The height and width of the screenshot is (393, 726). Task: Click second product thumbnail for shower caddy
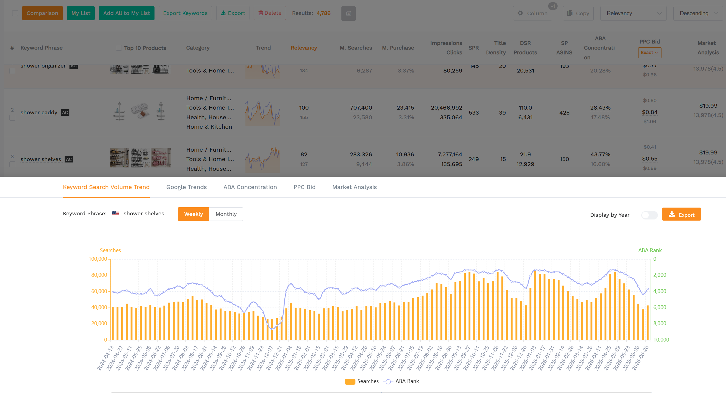[140, 111]
